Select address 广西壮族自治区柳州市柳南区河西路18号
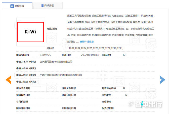The height and width of the screenshot is (114, 171). (61, 75)
